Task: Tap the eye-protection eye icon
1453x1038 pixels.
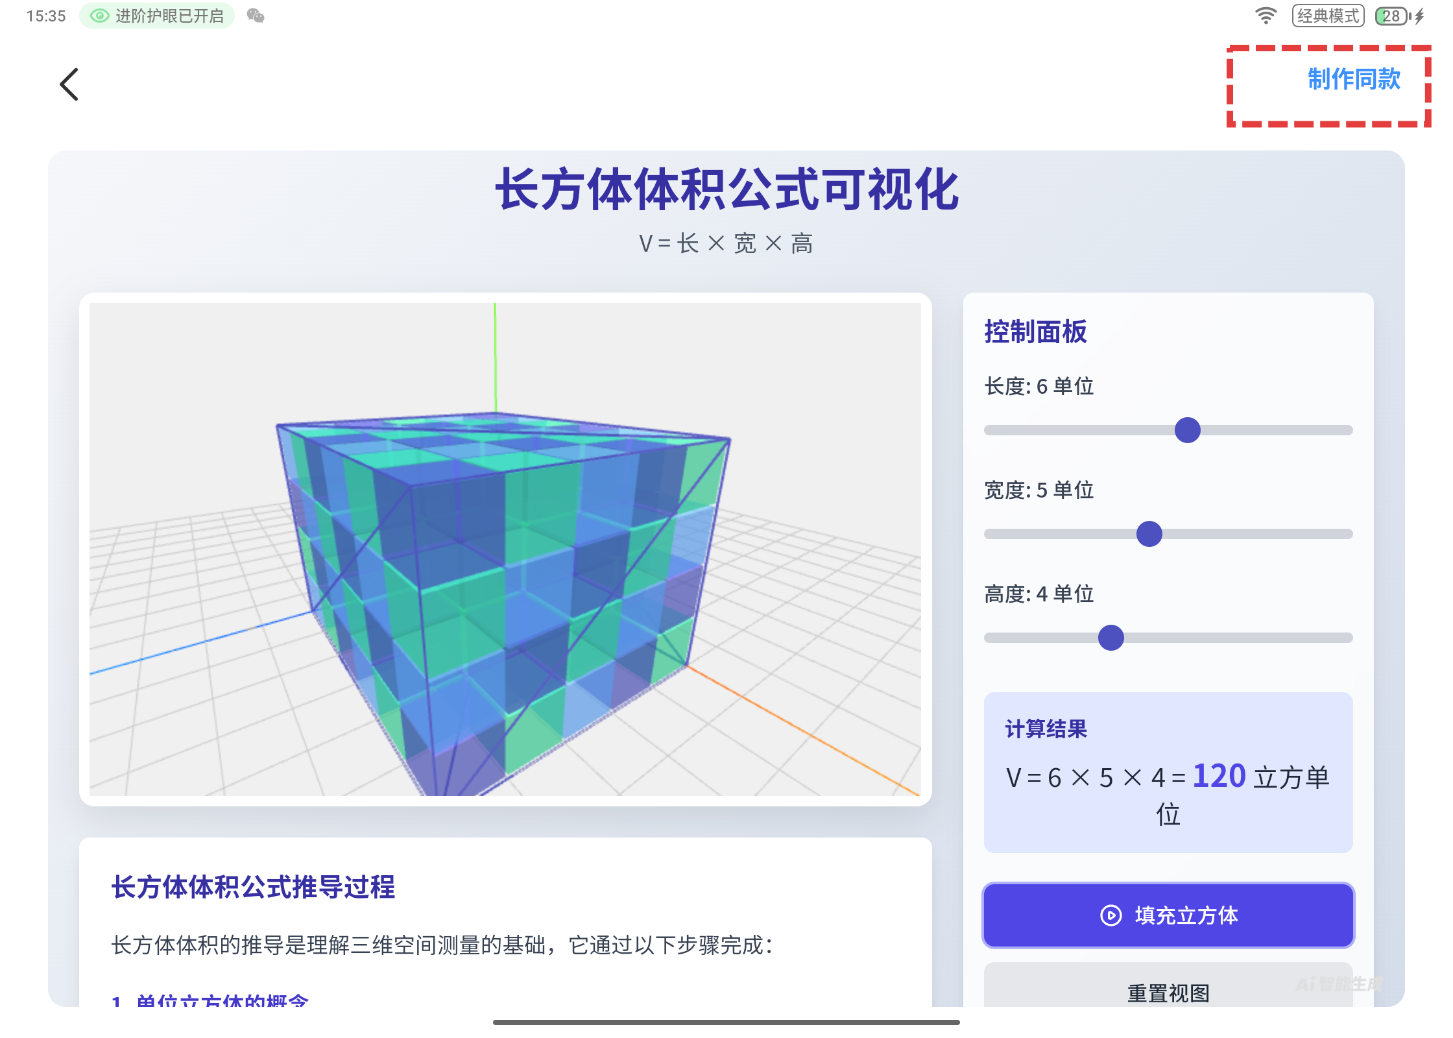Action: pyautogui.click(x=99, y=16)
